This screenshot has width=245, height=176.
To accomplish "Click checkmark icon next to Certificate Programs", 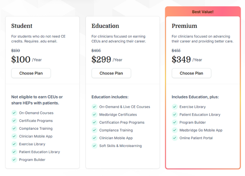I will [14, 121].
